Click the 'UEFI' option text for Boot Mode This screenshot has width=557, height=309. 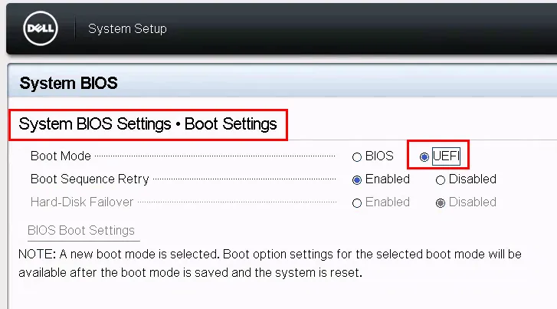[447, 156]
